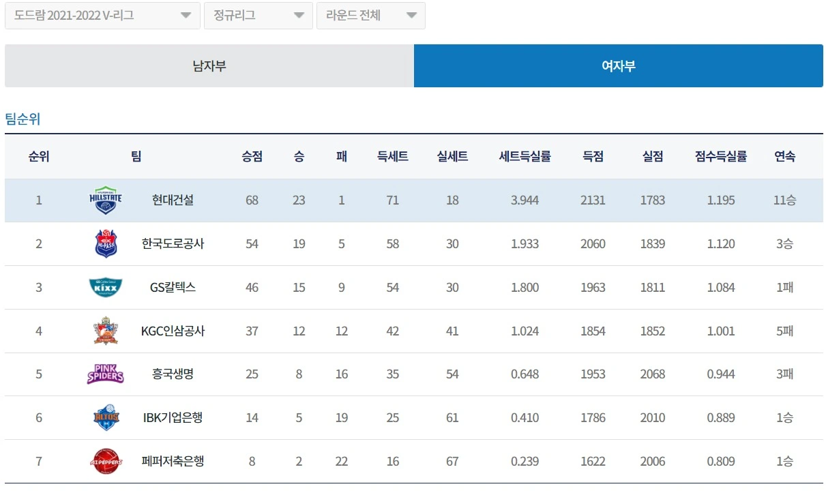Click the 실점 column header
826x493 pixels.
pyautogui.click(x=653, y=156)
